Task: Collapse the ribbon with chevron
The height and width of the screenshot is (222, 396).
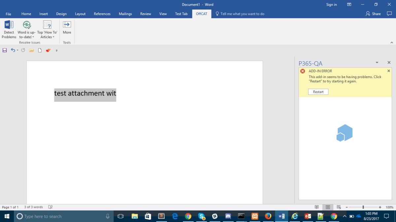Action: click(392, 42)
